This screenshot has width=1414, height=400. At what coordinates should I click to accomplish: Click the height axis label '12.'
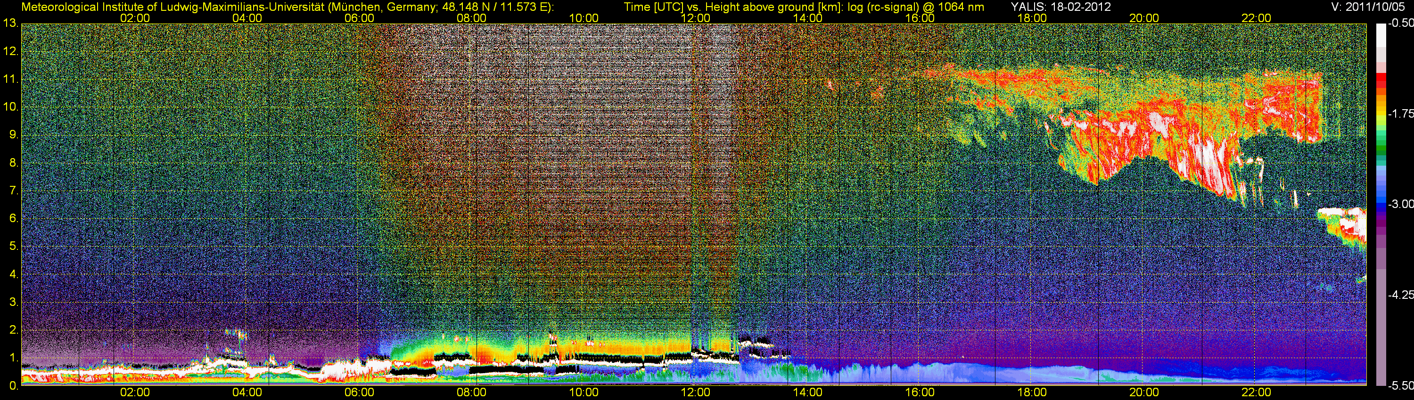click(x=10, y=51)
